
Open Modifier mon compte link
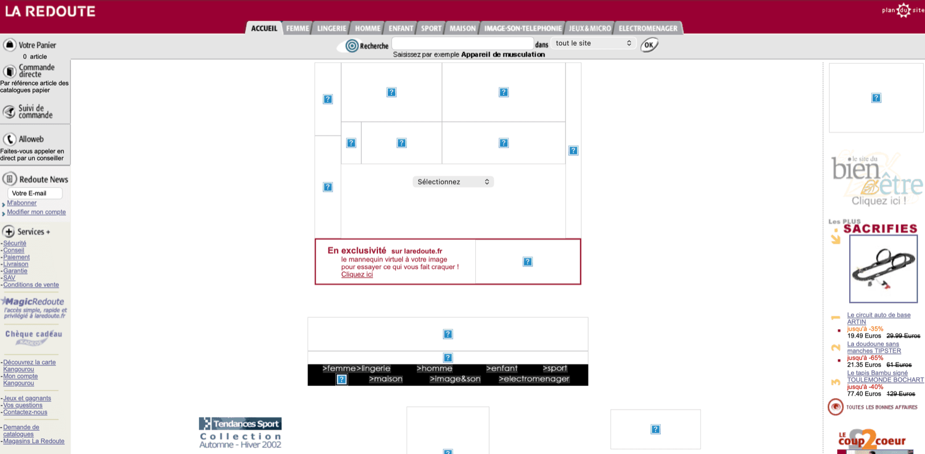(36, 212)
